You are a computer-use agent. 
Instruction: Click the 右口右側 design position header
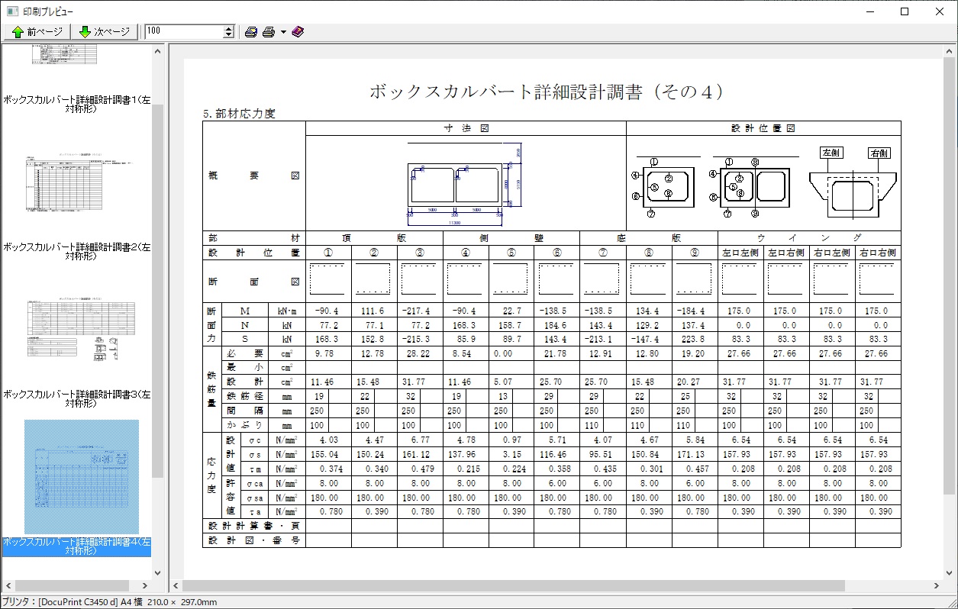coord(878,252)
